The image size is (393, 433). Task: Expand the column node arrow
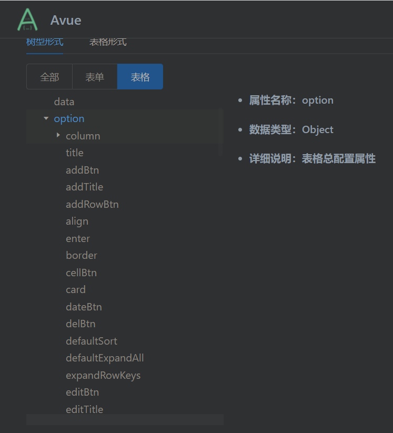click(x=58, y=135)
